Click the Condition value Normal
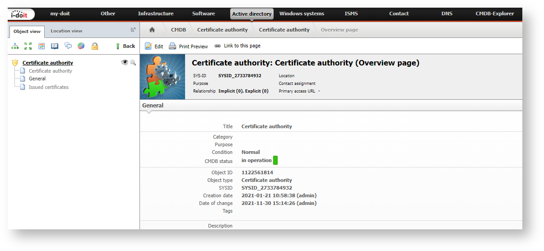The width and height of the screenshot is (544, 251). click(251, 153)
